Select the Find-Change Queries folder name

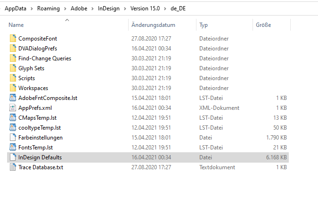pos(45,58)
